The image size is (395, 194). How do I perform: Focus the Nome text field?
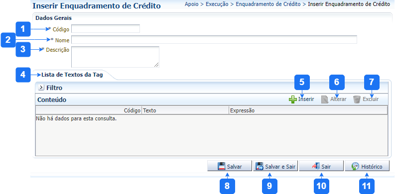pyautogui.click(x=214, y=39)
